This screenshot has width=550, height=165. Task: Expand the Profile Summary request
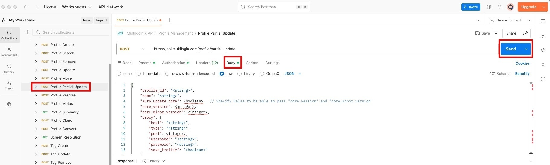(36, 112)
